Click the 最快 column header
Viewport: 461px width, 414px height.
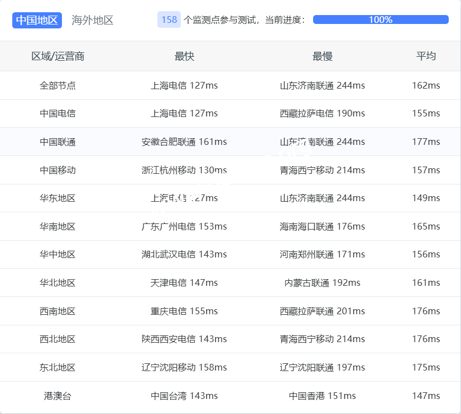[184, 56]
